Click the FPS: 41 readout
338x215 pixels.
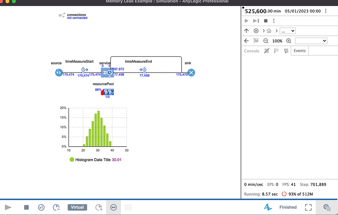click(289, 184)
